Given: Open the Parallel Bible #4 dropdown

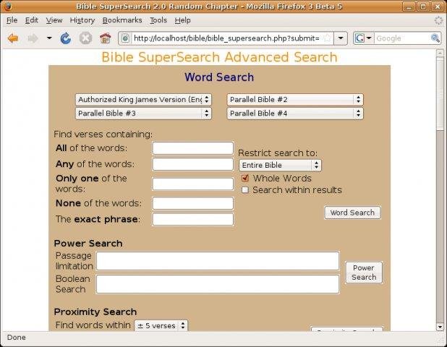Looking at the screenshot, I should tap(295, 113).
